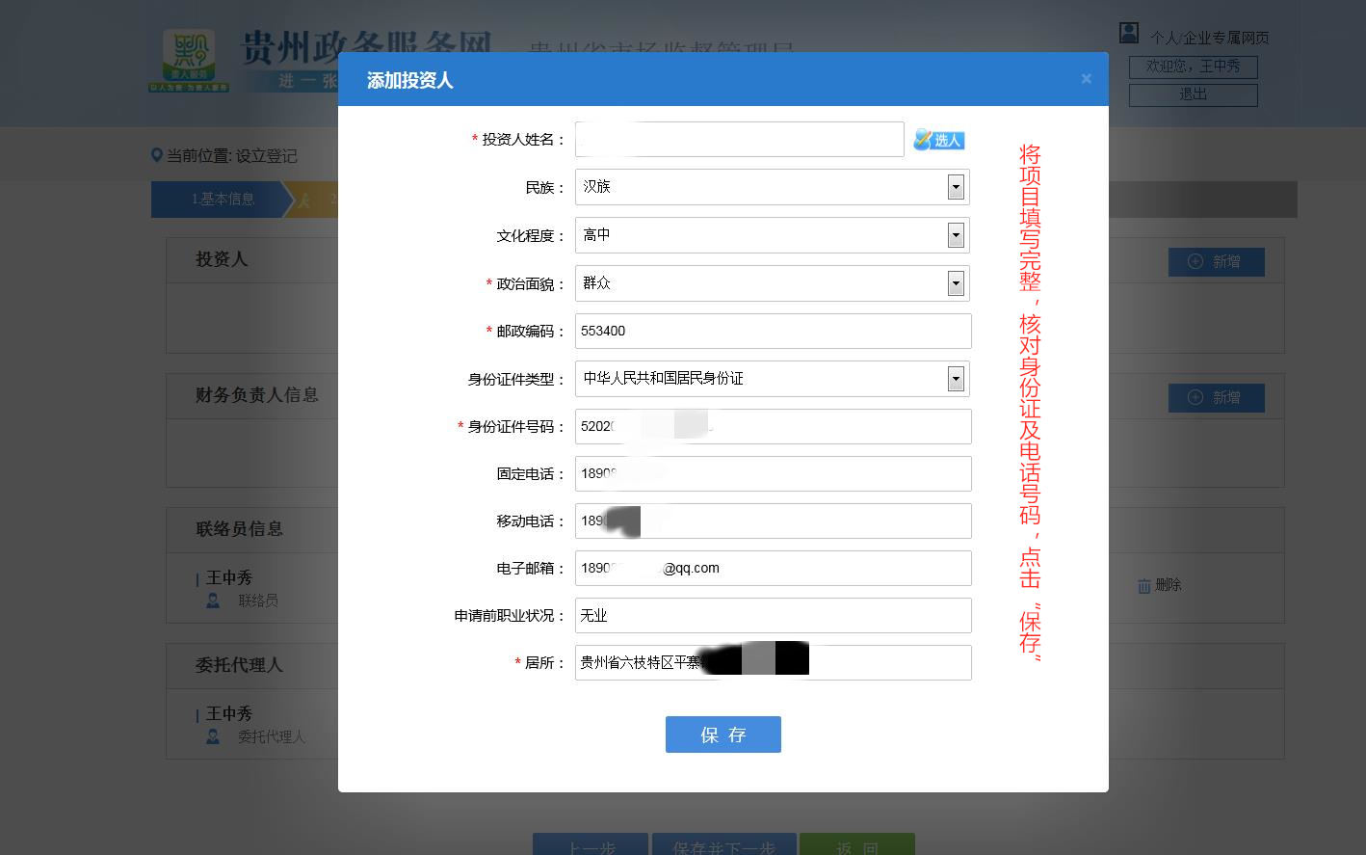
Task: Click the 身份证件号码 input field
Action: [774, 426]
